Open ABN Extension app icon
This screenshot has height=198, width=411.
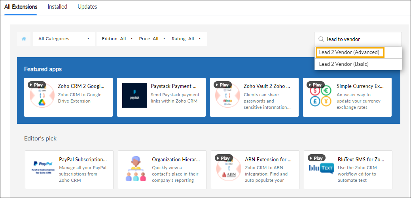pos(229,168)
